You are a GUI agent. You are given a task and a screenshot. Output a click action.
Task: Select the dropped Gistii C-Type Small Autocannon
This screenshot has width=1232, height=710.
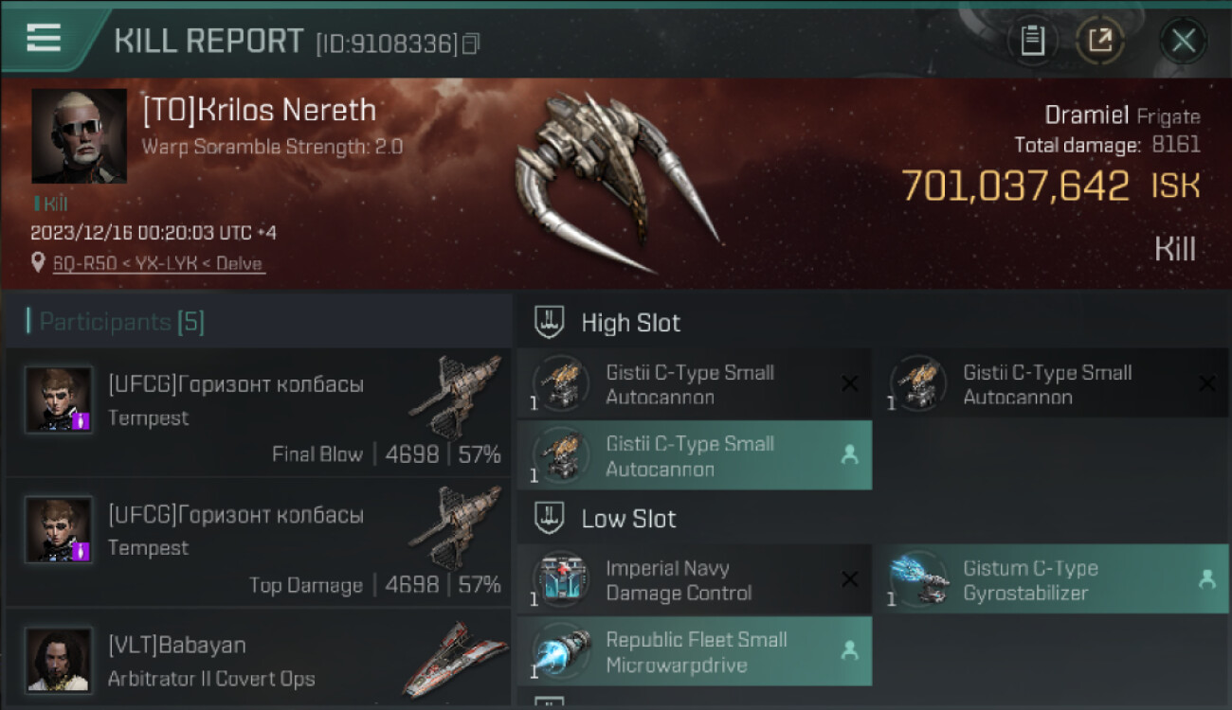pos(694,455)
